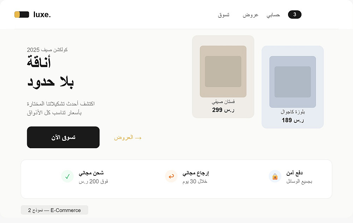Click the 299 ر.س price label
Viewport: 353px width, 223px height.
point(223,110)
